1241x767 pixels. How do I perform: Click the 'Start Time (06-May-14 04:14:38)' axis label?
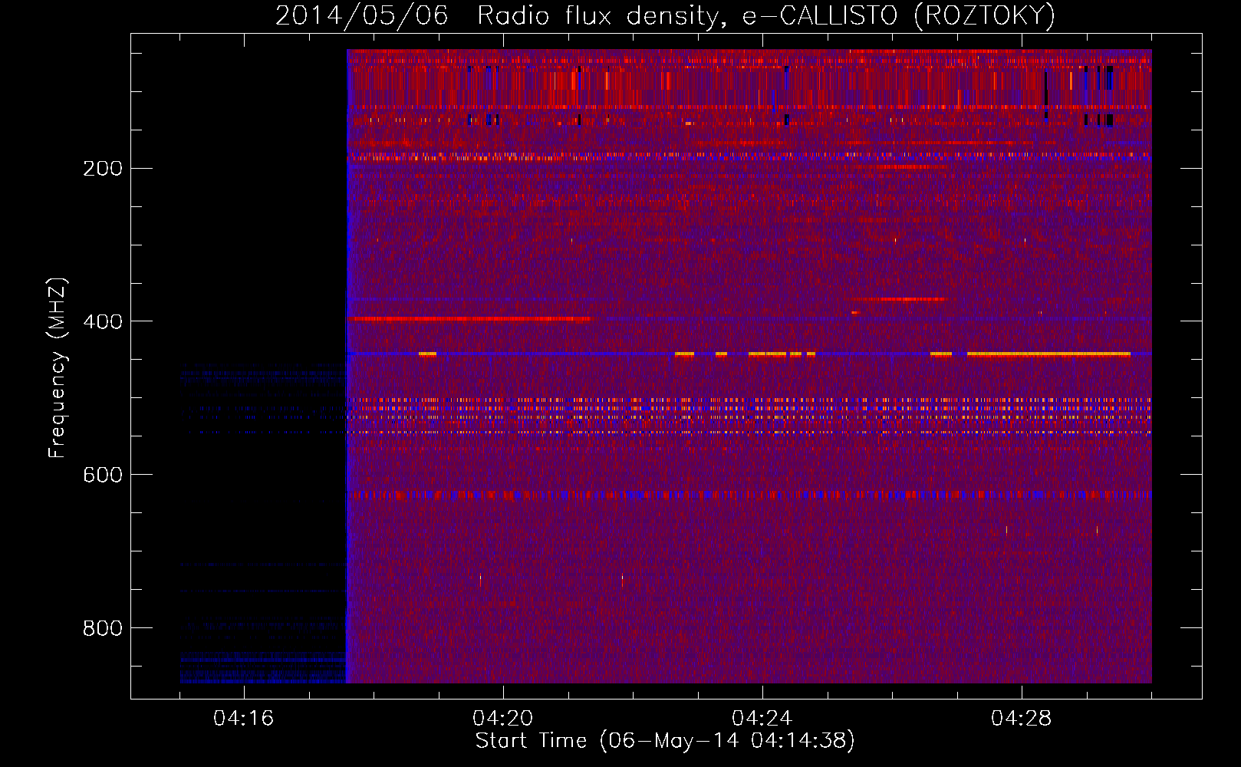point(664,741)
